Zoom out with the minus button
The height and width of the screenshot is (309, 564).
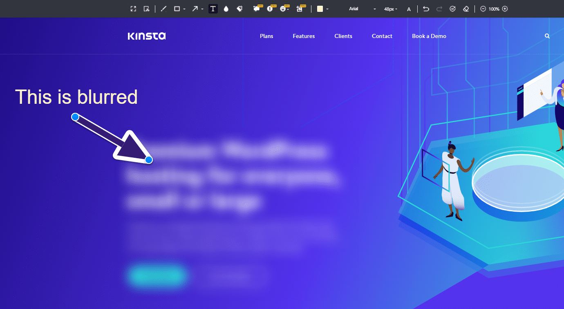[483, 9]
